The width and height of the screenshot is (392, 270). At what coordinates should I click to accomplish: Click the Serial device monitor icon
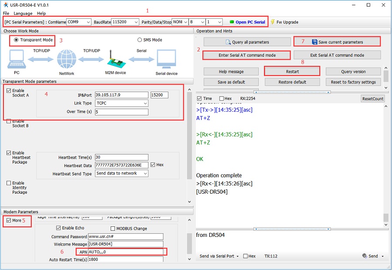[166, 59]
